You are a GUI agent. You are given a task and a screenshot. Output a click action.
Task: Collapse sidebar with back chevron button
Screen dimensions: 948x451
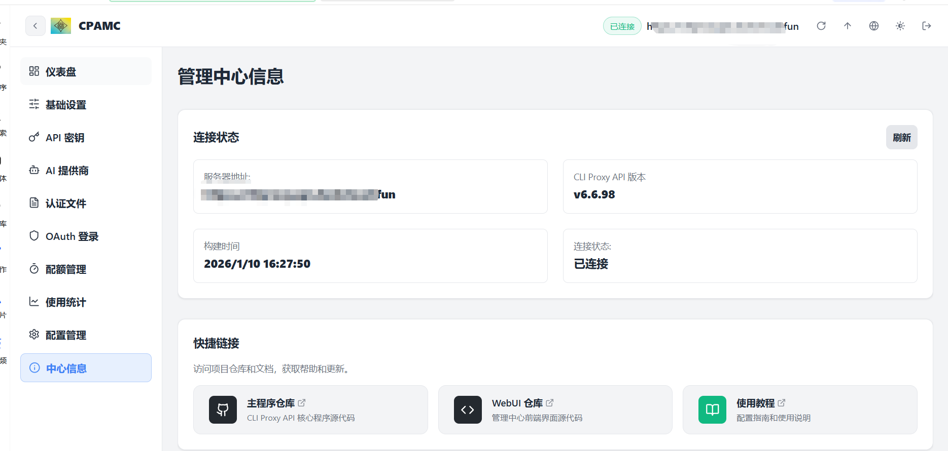click(x=35, y=26)
